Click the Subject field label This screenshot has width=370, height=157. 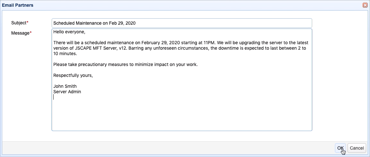pos(19,23)
